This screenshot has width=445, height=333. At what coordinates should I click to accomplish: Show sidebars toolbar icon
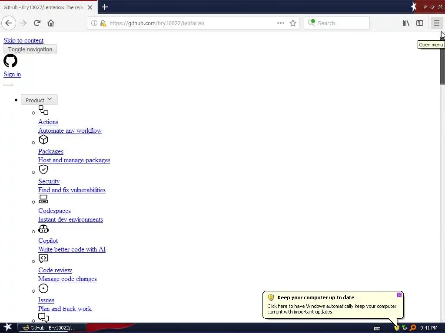(420, 23)
